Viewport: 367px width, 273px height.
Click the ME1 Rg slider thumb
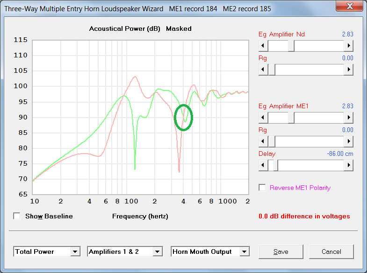(x=272, y=141)
